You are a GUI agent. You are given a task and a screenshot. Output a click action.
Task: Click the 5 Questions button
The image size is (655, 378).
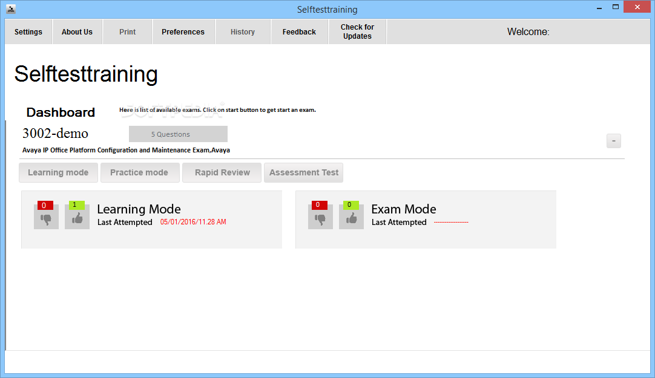point(179,134)
